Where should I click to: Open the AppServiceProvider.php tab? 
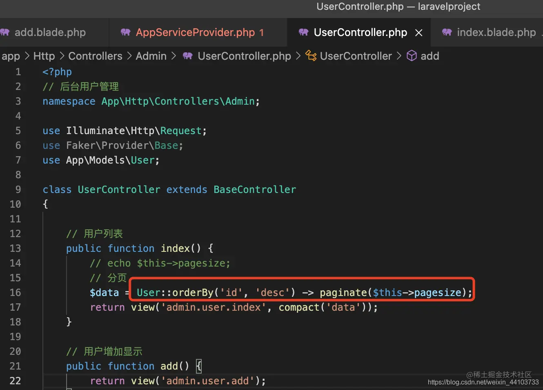click(x=196, y=32)
